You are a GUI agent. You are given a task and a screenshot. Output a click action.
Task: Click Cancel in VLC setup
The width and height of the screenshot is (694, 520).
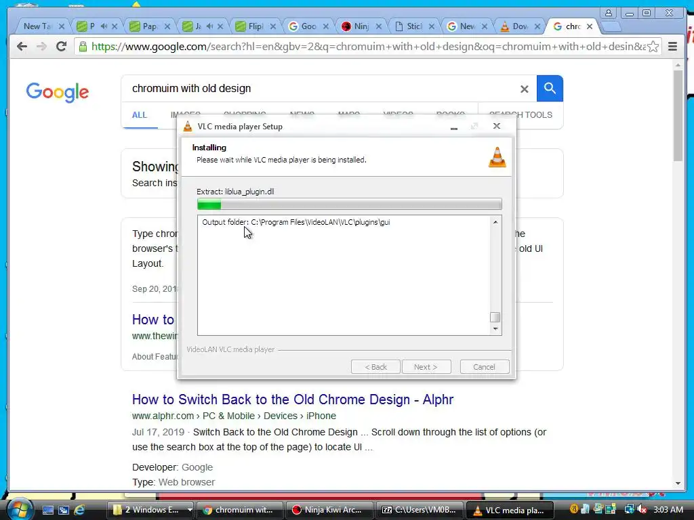click(484, 366)
